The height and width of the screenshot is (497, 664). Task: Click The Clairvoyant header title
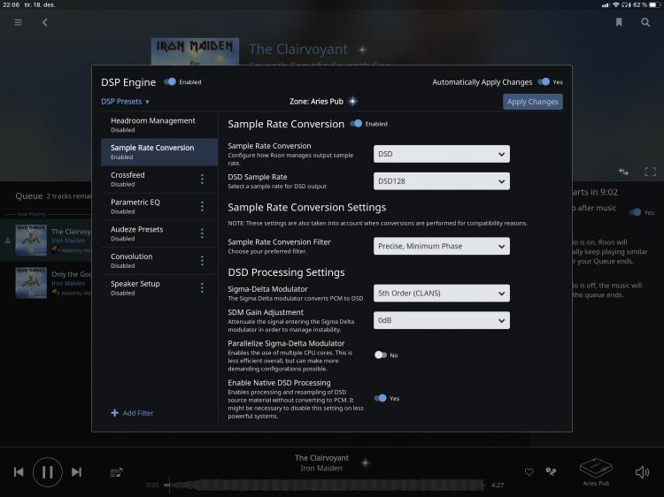[298, 50]
